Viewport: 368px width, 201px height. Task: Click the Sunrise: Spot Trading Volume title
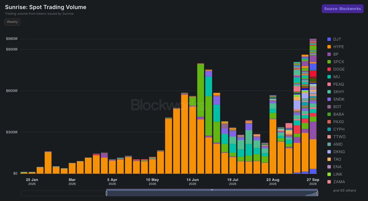46,7
